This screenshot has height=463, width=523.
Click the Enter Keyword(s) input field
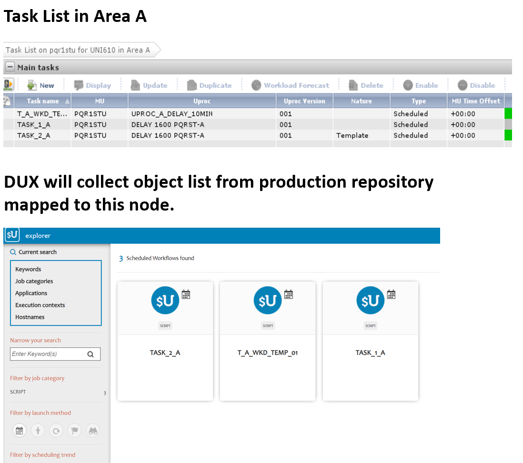pyautogui.click(x=47, y=354)
